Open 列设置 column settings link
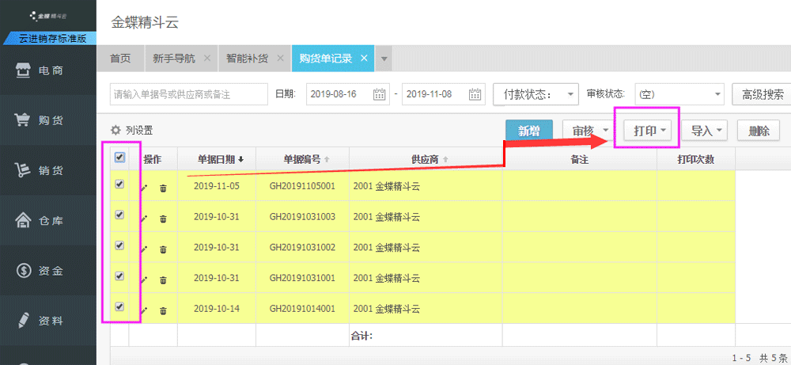 tap(139, 131)
